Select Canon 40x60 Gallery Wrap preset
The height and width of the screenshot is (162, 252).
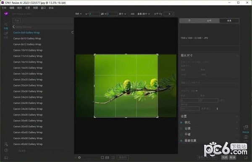(x=28, y=144)
